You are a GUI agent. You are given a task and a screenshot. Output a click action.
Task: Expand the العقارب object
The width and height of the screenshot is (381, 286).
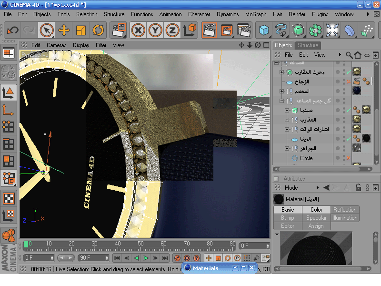pos(287,120)
